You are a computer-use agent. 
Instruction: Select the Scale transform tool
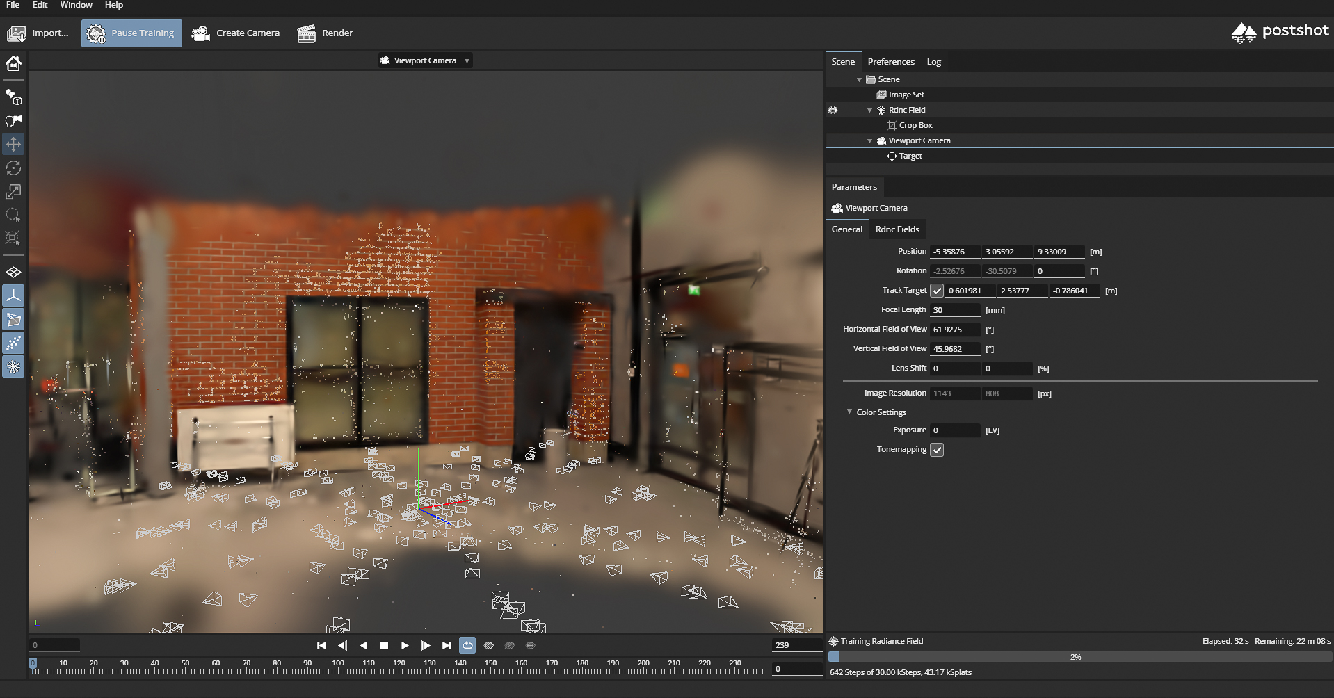[13, 191]
